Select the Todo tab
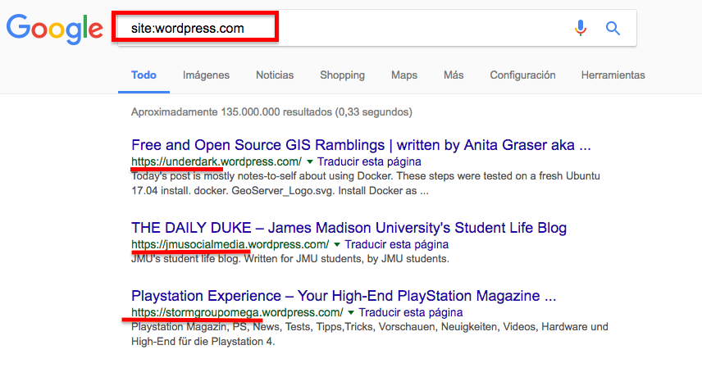This screenshot has width=702, height=368. coord(144,75)
